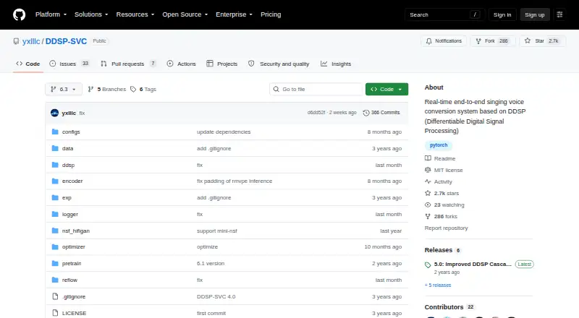Open the appearance settings icon in header
This screenshot has height=318, width=579.
[x=559, y=14]
